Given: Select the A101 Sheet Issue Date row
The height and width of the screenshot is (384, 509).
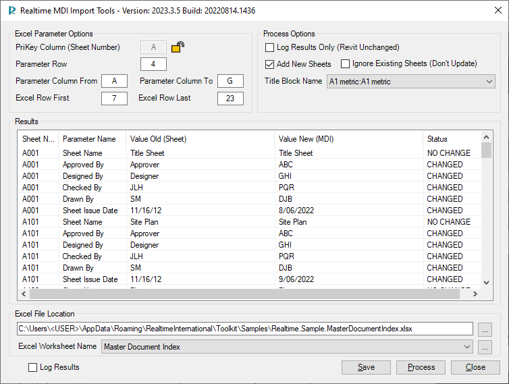Looking at the screenshot, I should [249, 279].
